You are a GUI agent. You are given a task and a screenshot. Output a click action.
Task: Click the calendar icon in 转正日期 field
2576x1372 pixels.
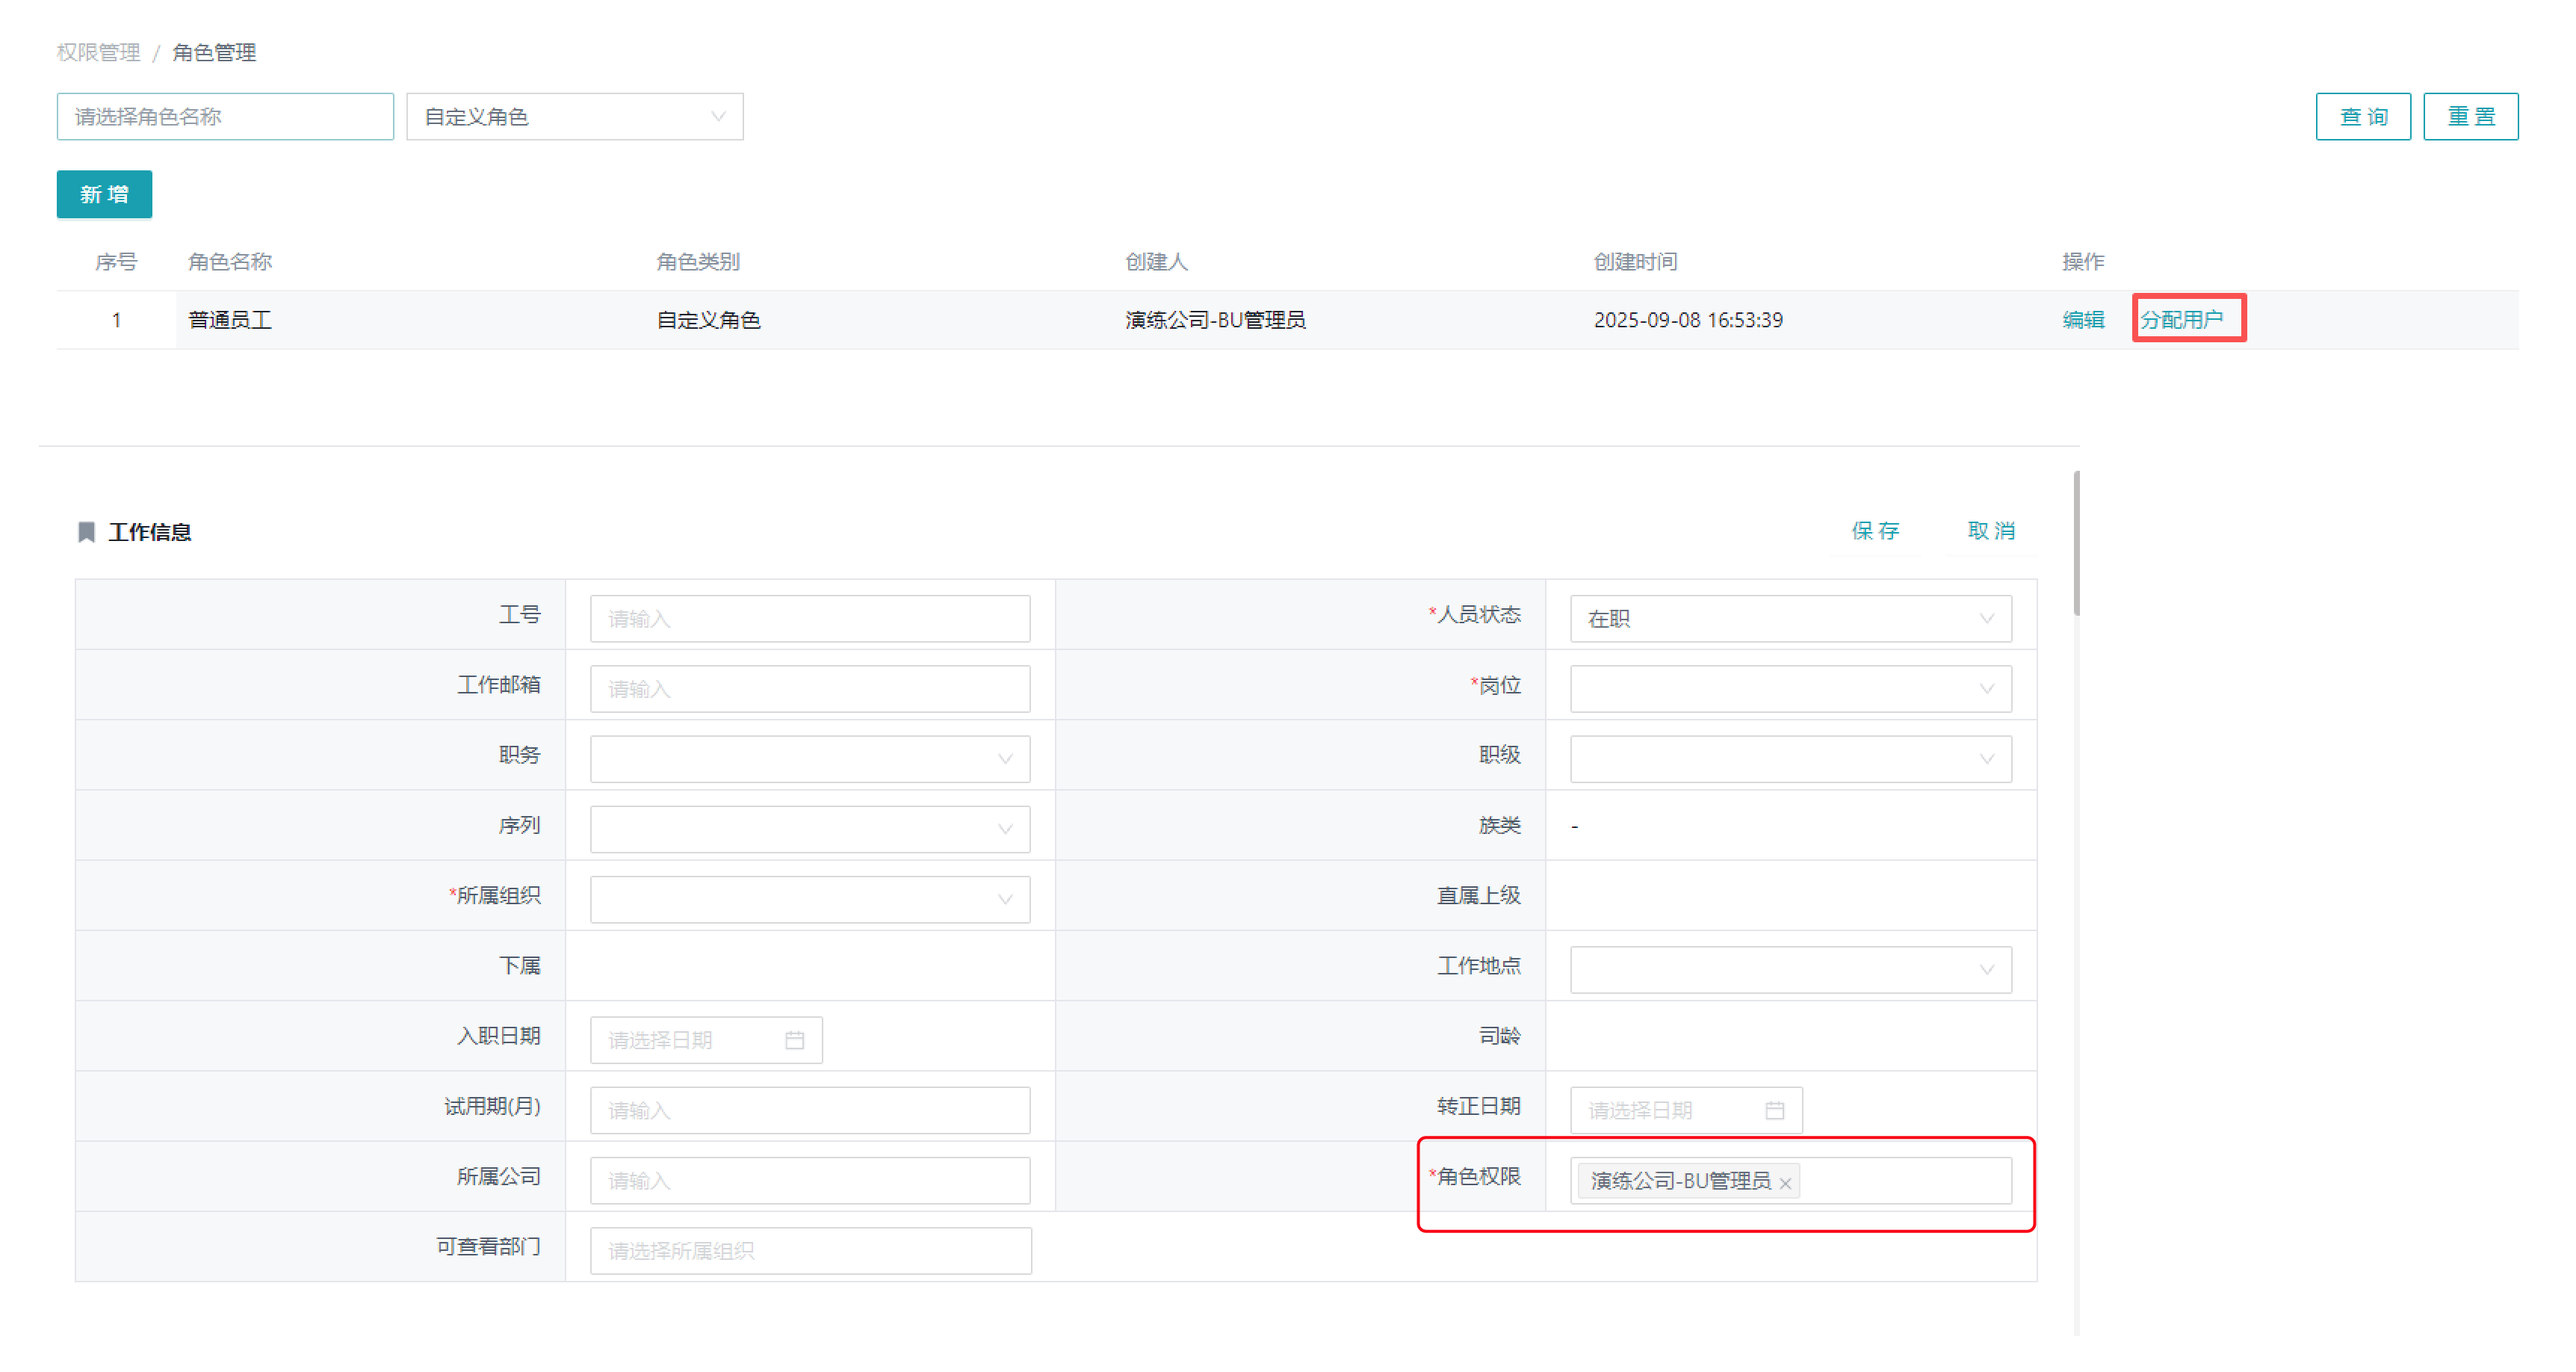pyautogui.click(x=1774, y=1110)
